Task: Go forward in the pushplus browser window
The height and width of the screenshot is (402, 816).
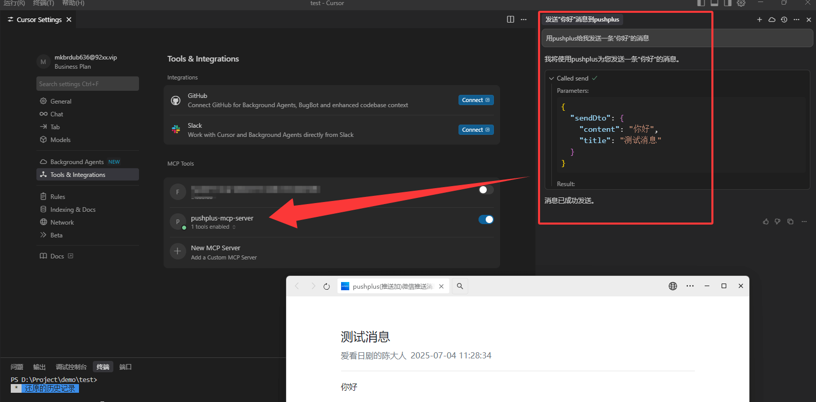Action: 313,286
